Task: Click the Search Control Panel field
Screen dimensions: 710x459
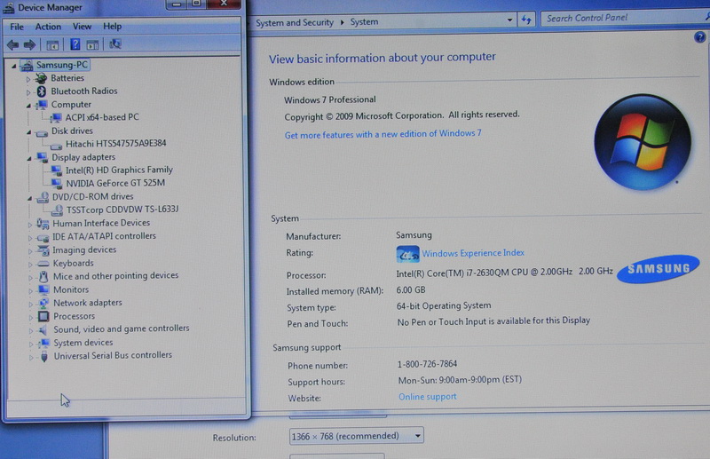Action: [623, 18]
